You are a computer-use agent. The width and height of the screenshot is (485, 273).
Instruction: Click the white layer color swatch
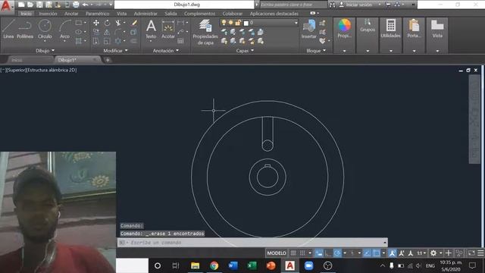click(246, 23)
